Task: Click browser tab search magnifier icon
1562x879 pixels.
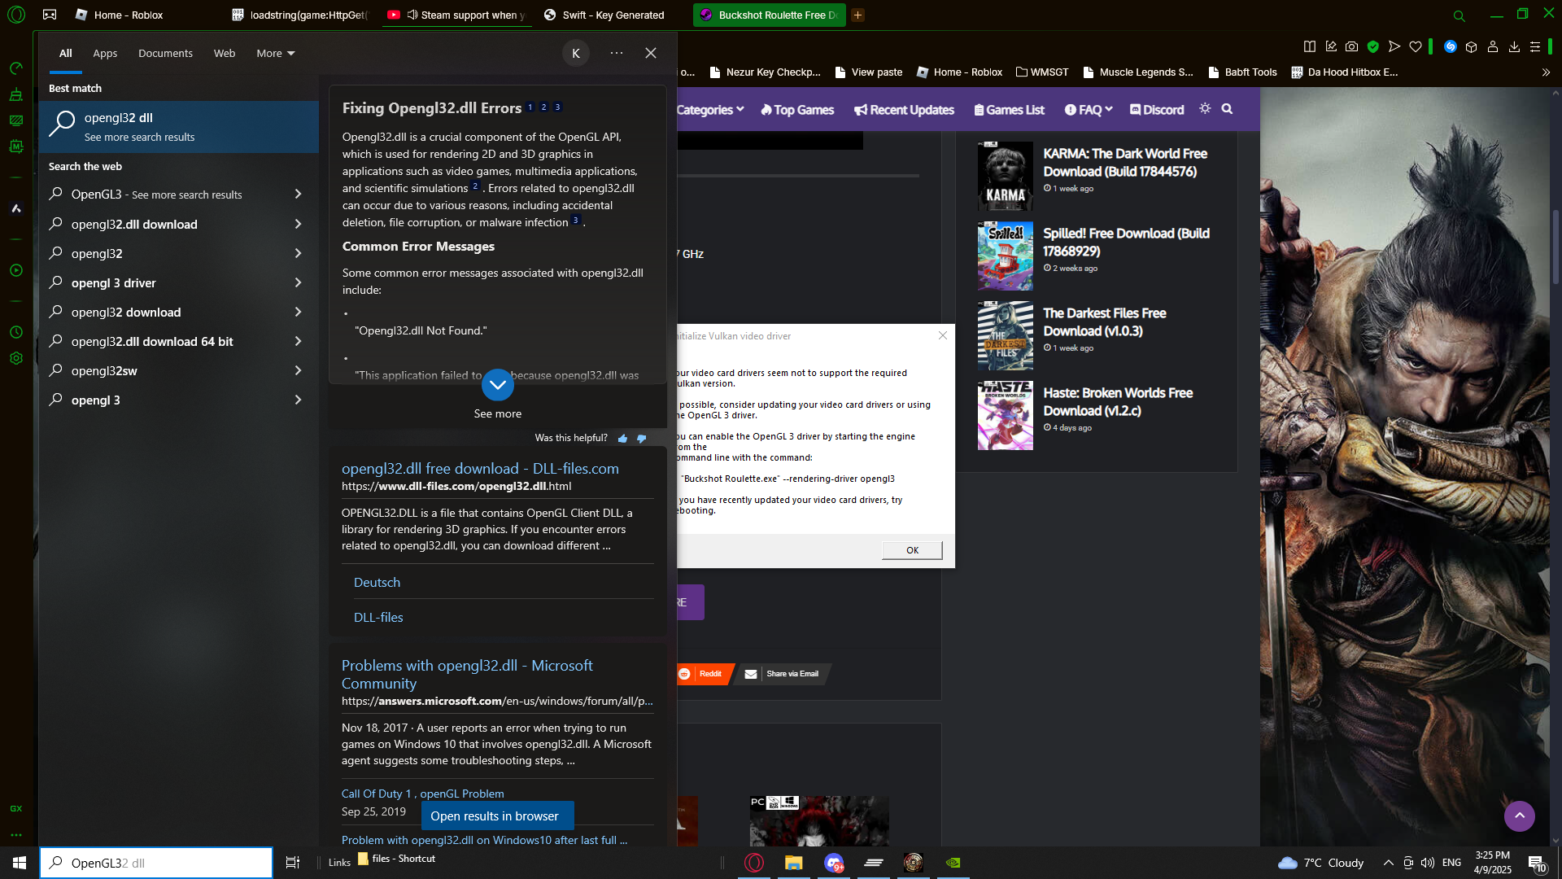Action: coord(1459,15)
